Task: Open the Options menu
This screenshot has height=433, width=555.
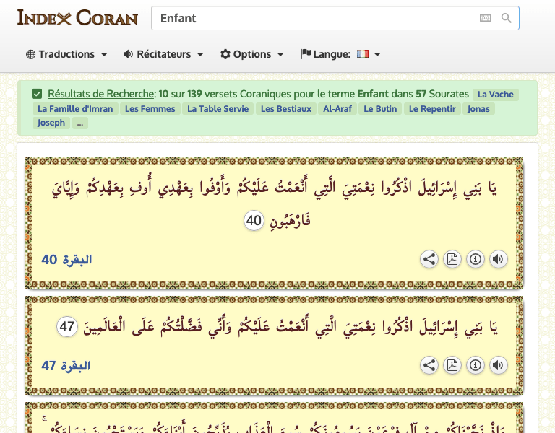Action: point(251,54)
